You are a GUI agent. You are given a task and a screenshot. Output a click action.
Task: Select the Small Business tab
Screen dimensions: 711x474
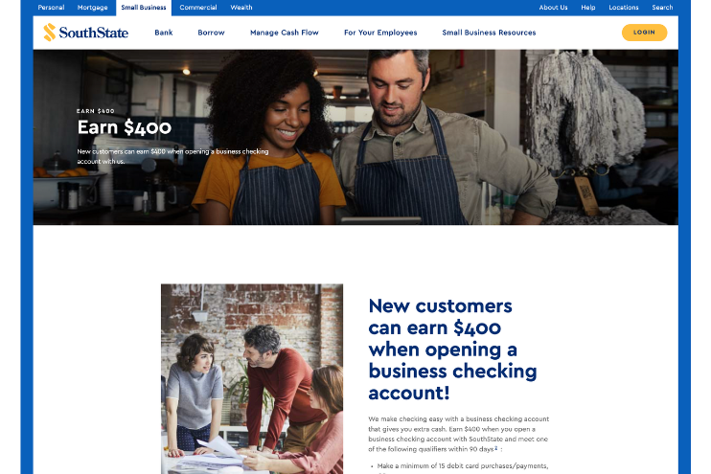coord(144,8)
